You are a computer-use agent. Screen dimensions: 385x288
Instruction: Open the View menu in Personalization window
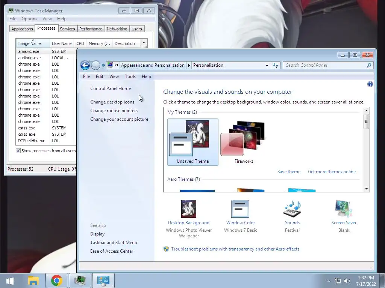click(114, 76)
